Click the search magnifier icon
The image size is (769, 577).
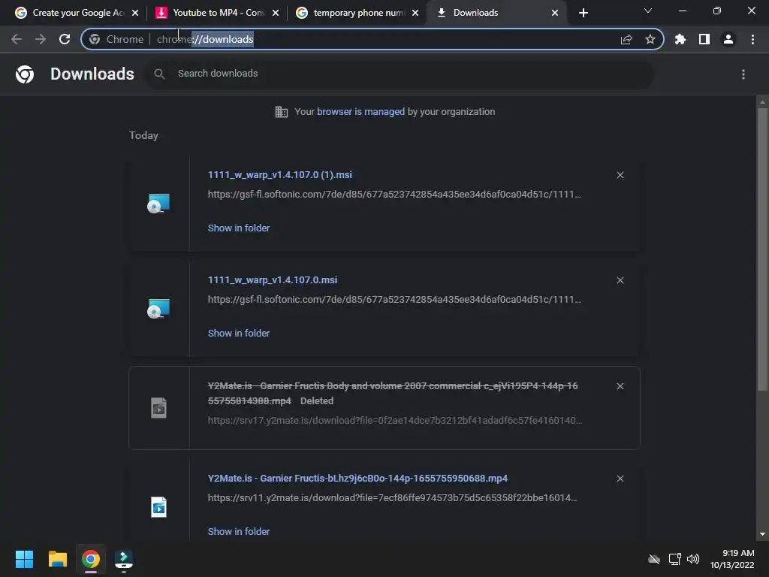point(159,74)
